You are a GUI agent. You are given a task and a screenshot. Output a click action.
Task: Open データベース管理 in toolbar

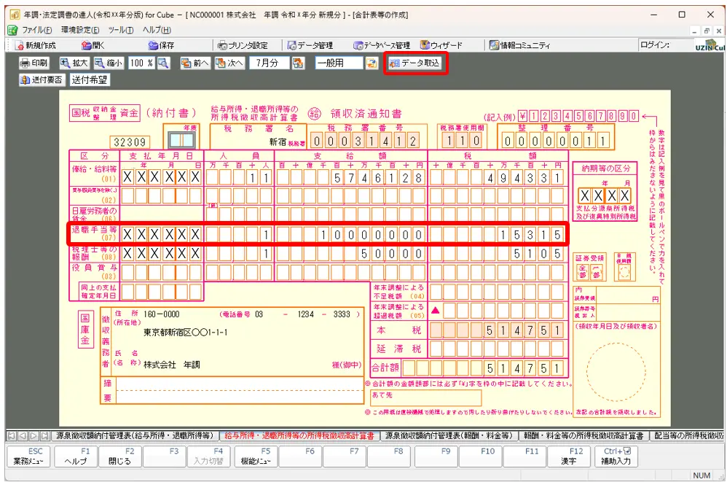382,45
